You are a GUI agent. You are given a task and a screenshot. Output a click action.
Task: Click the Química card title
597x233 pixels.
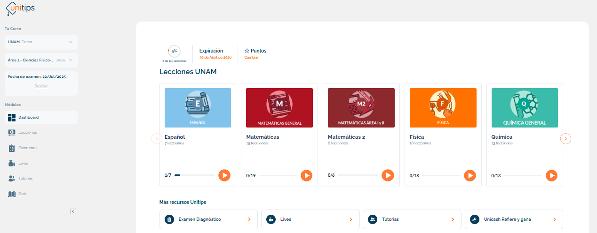pyautogui.click(x=502, y=137)
